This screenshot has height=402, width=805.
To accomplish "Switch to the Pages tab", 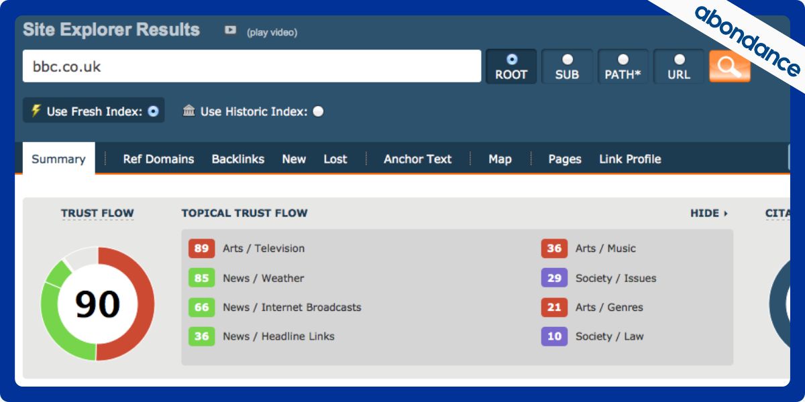I will [x=565, y=159].
